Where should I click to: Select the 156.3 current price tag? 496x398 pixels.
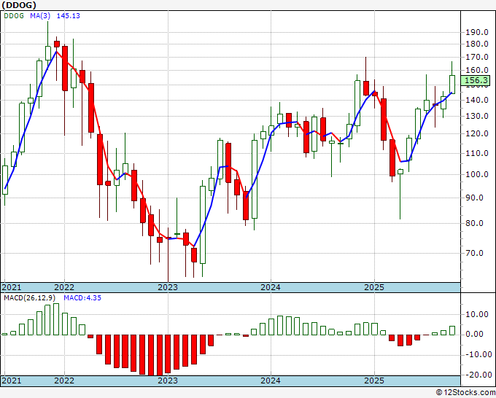coord(475,81)
